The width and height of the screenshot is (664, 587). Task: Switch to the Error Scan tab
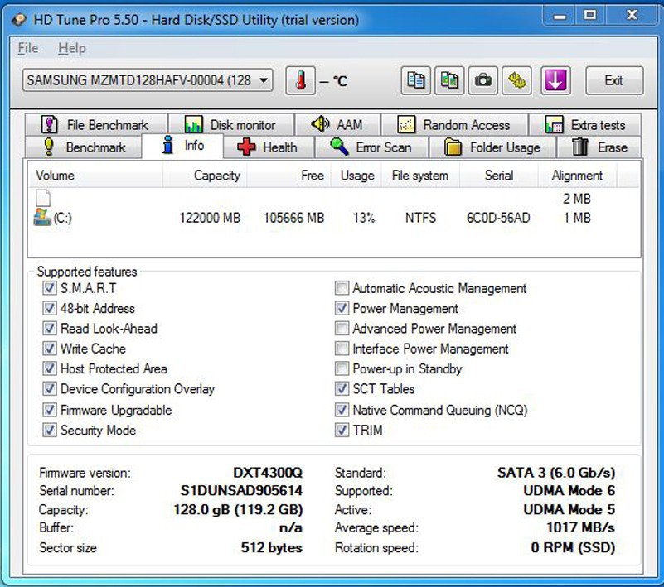click(371, 147)
